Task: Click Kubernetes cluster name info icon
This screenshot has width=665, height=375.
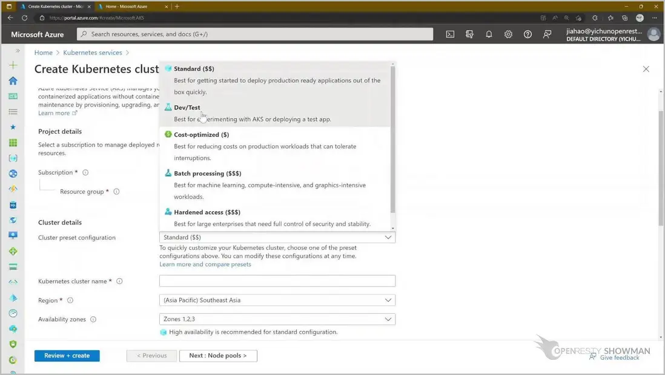Action: coord(119,281)
